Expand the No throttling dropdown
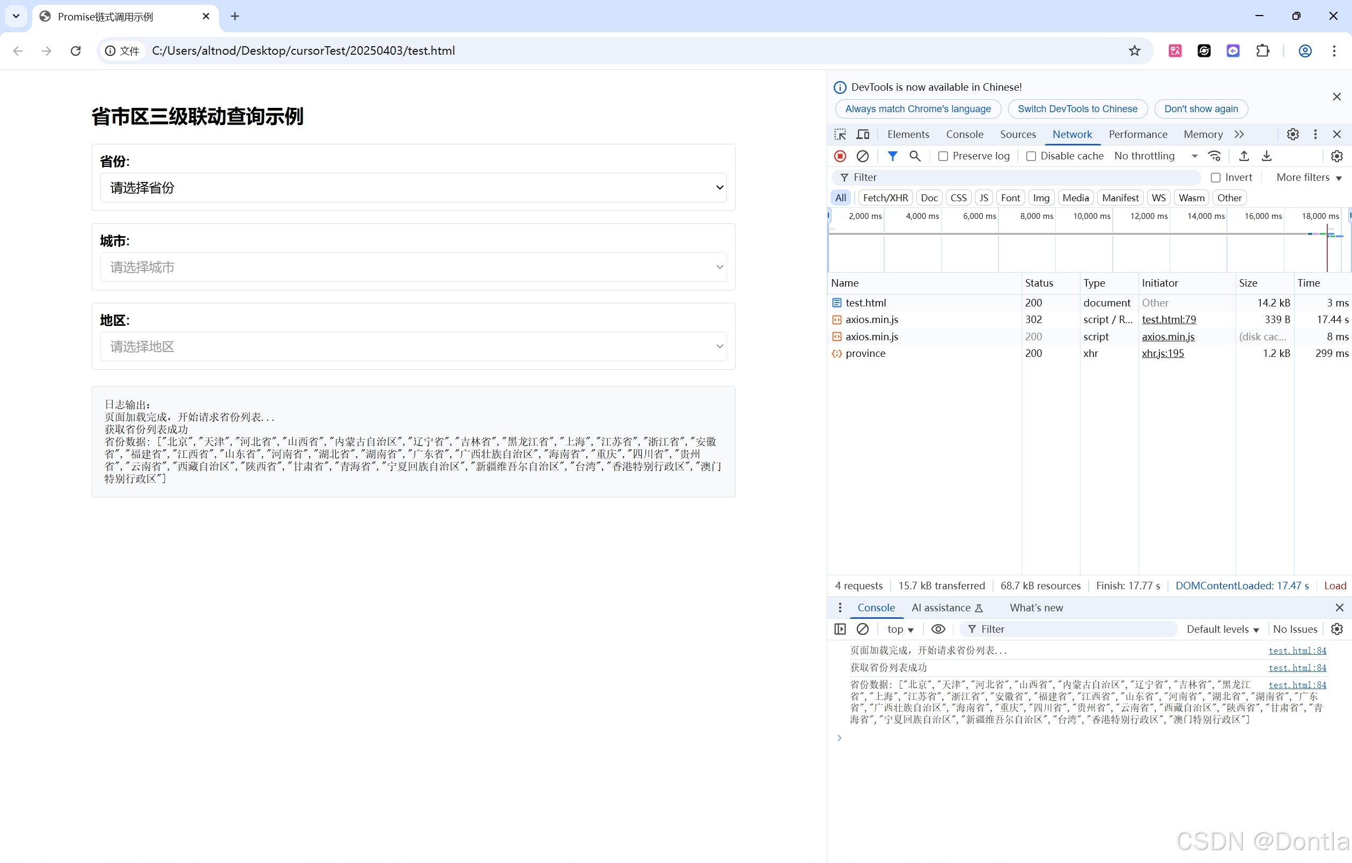Viewport: 1352px width, 863px height. click(x=1156, y=156)
